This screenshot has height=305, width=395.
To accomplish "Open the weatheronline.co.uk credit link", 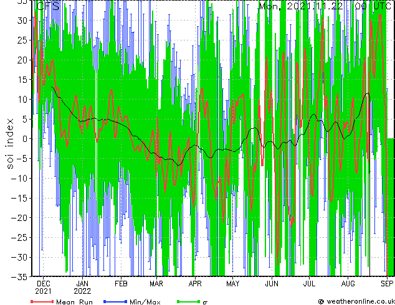I will pyautogui.click(x=356, y=301).
